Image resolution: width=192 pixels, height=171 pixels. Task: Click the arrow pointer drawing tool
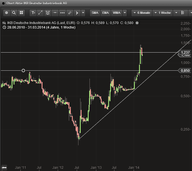(x=77, y=13)
